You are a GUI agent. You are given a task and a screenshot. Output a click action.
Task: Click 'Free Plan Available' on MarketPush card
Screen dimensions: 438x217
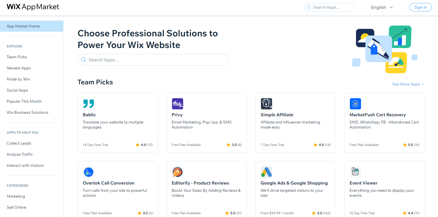pos(364,145)
